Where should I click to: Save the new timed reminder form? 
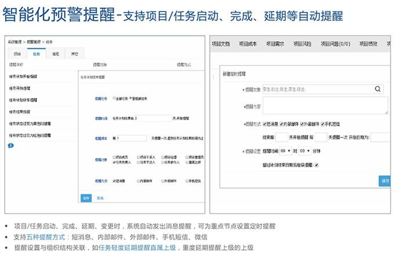[x=385, y=181]
